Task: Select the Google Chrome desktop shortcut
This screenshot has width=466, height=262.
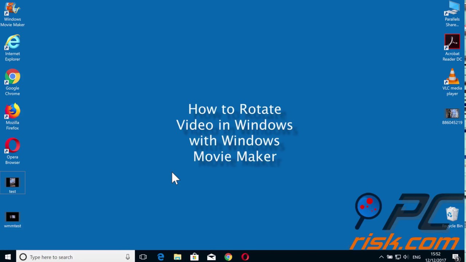Action: [12, 83]
